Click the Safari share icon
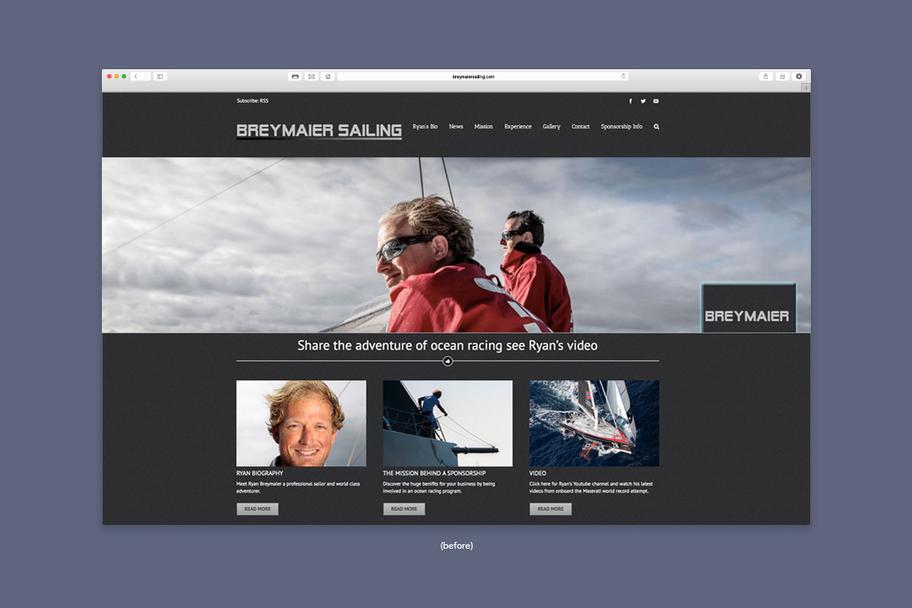 [765, 77]
